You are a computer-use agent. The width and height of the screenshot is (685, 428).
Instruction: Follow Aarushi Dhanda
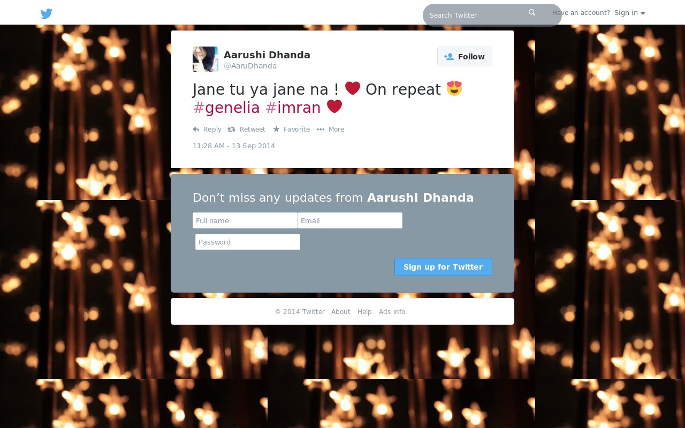point(465,57)
